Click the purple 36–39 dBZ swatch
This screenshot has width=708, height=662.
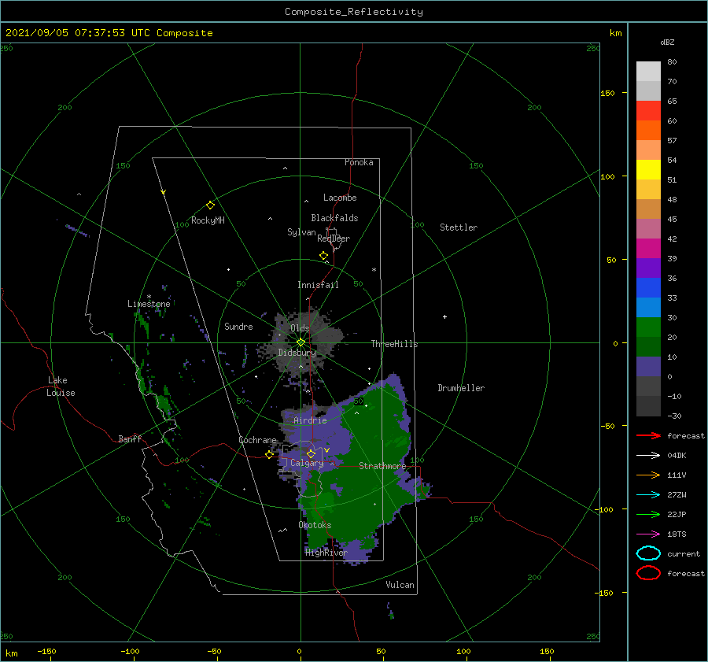[648, 268]
